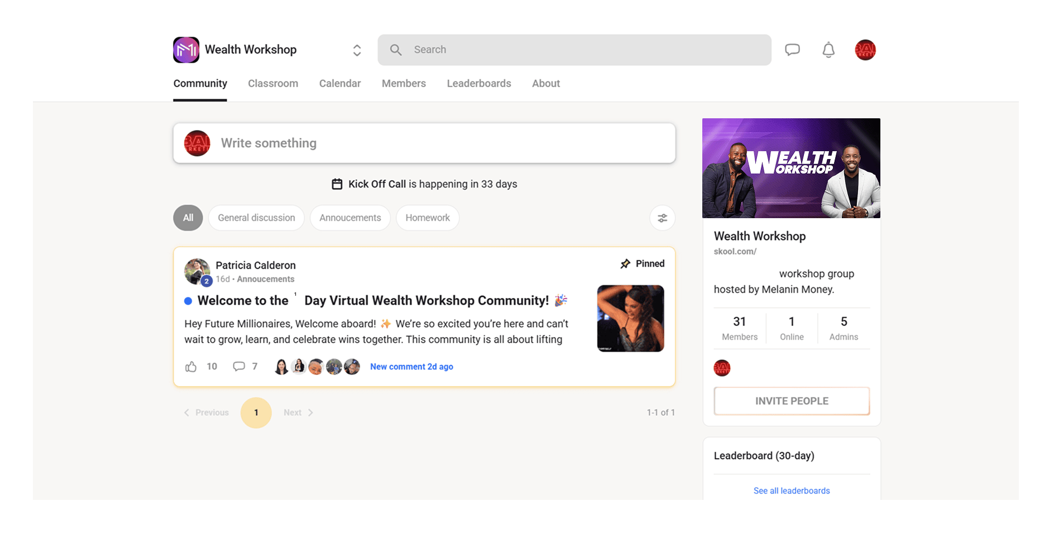Go to Next page of posts
Viewport: 1054px width, 539px height.
pyautogui.click(x=298, y=413)
